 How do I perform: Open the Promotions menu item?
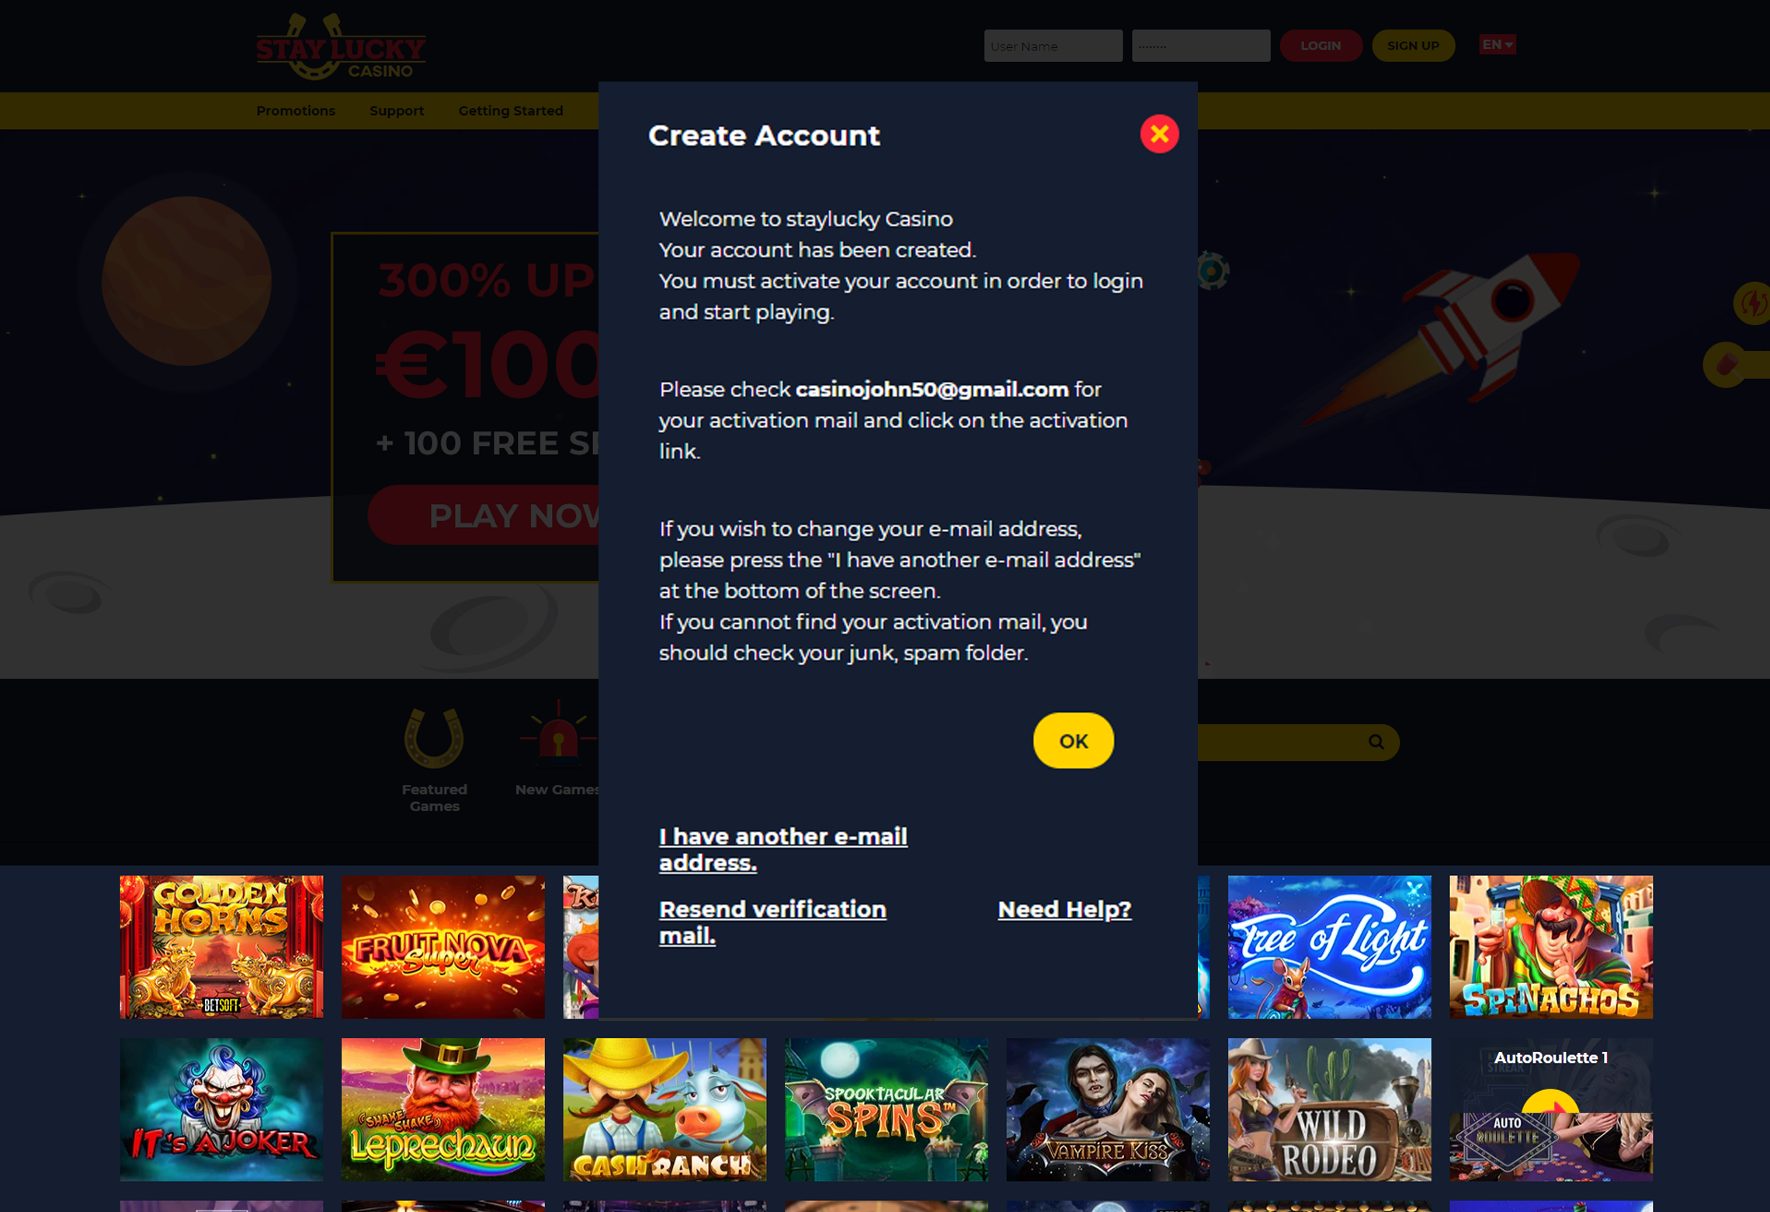pos(296,110)
